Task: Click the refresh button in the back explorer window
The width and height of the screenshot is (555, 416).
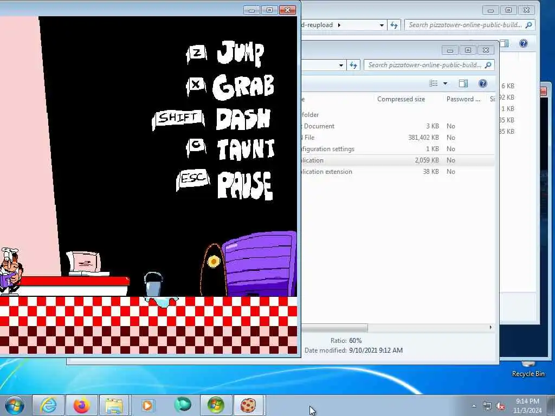Action: 394,25
